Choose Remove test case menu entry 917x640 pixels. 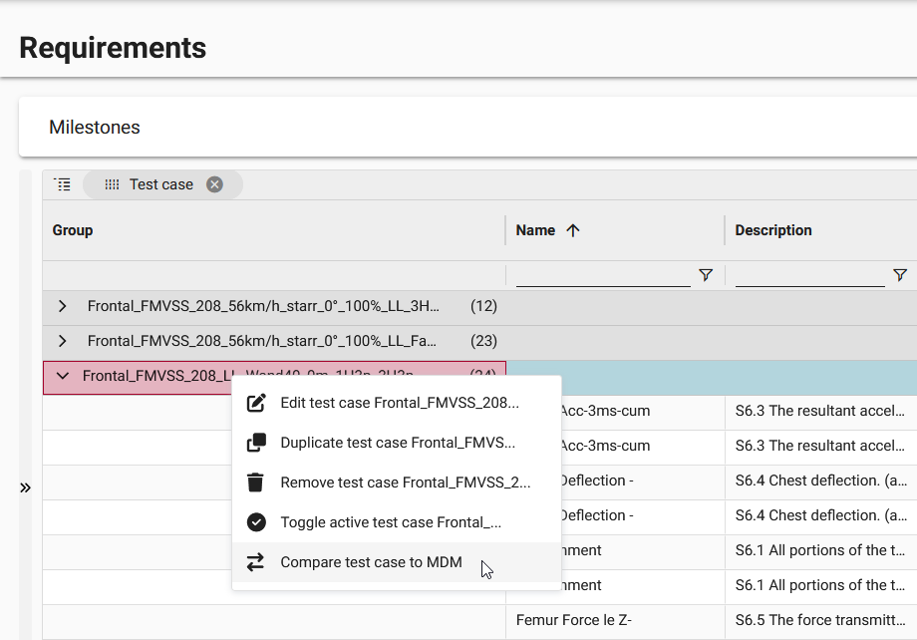[x=397, y=482]
